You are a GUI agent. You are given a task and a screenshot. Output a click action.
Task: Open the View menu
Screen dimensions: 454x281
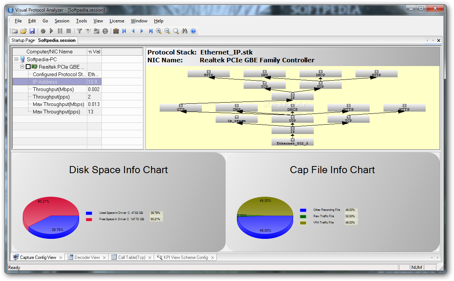pos(98,21)
